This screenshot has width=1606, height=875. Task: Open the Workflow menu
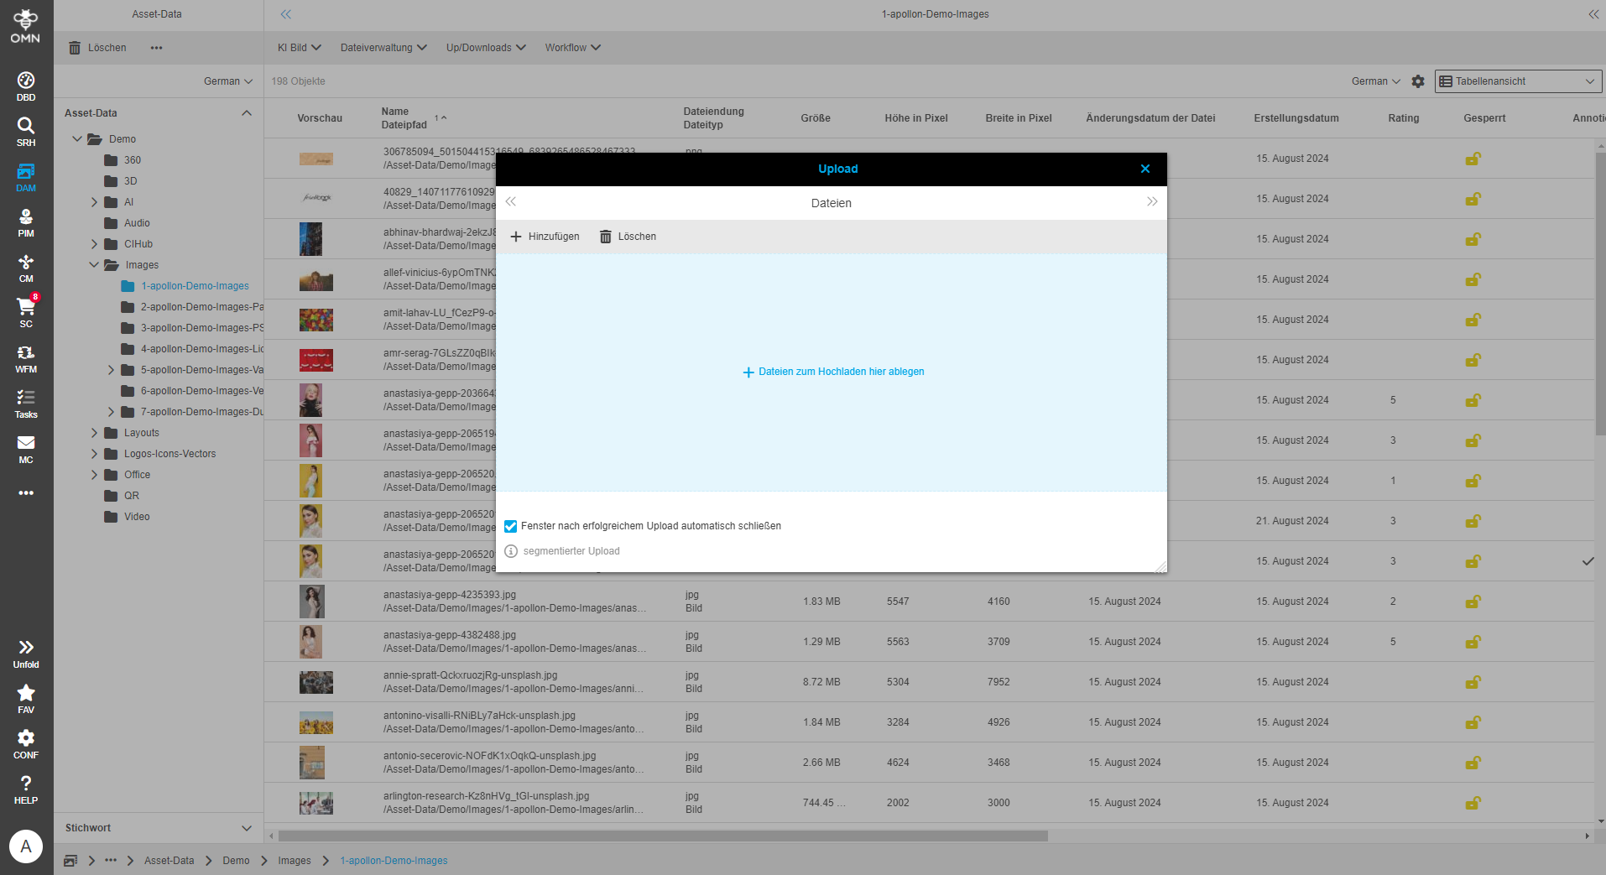pos(571,48)
